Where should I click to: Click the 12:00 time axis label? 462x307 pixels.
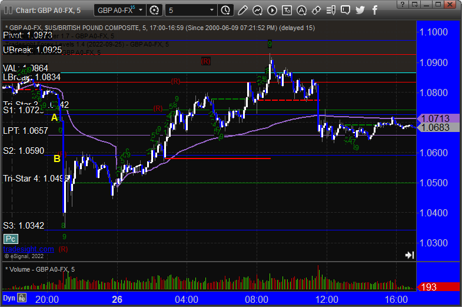[x=327, y=299]
